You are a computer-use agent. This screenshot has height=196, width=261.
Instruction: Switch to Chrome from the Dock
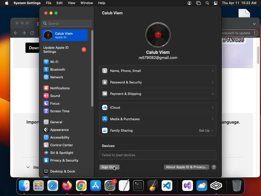(81, 186)
